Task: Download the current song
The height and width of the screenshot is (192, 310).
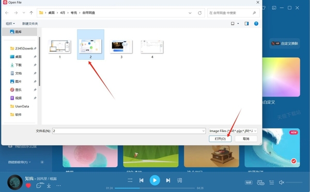Action: [x=49, y=185]
